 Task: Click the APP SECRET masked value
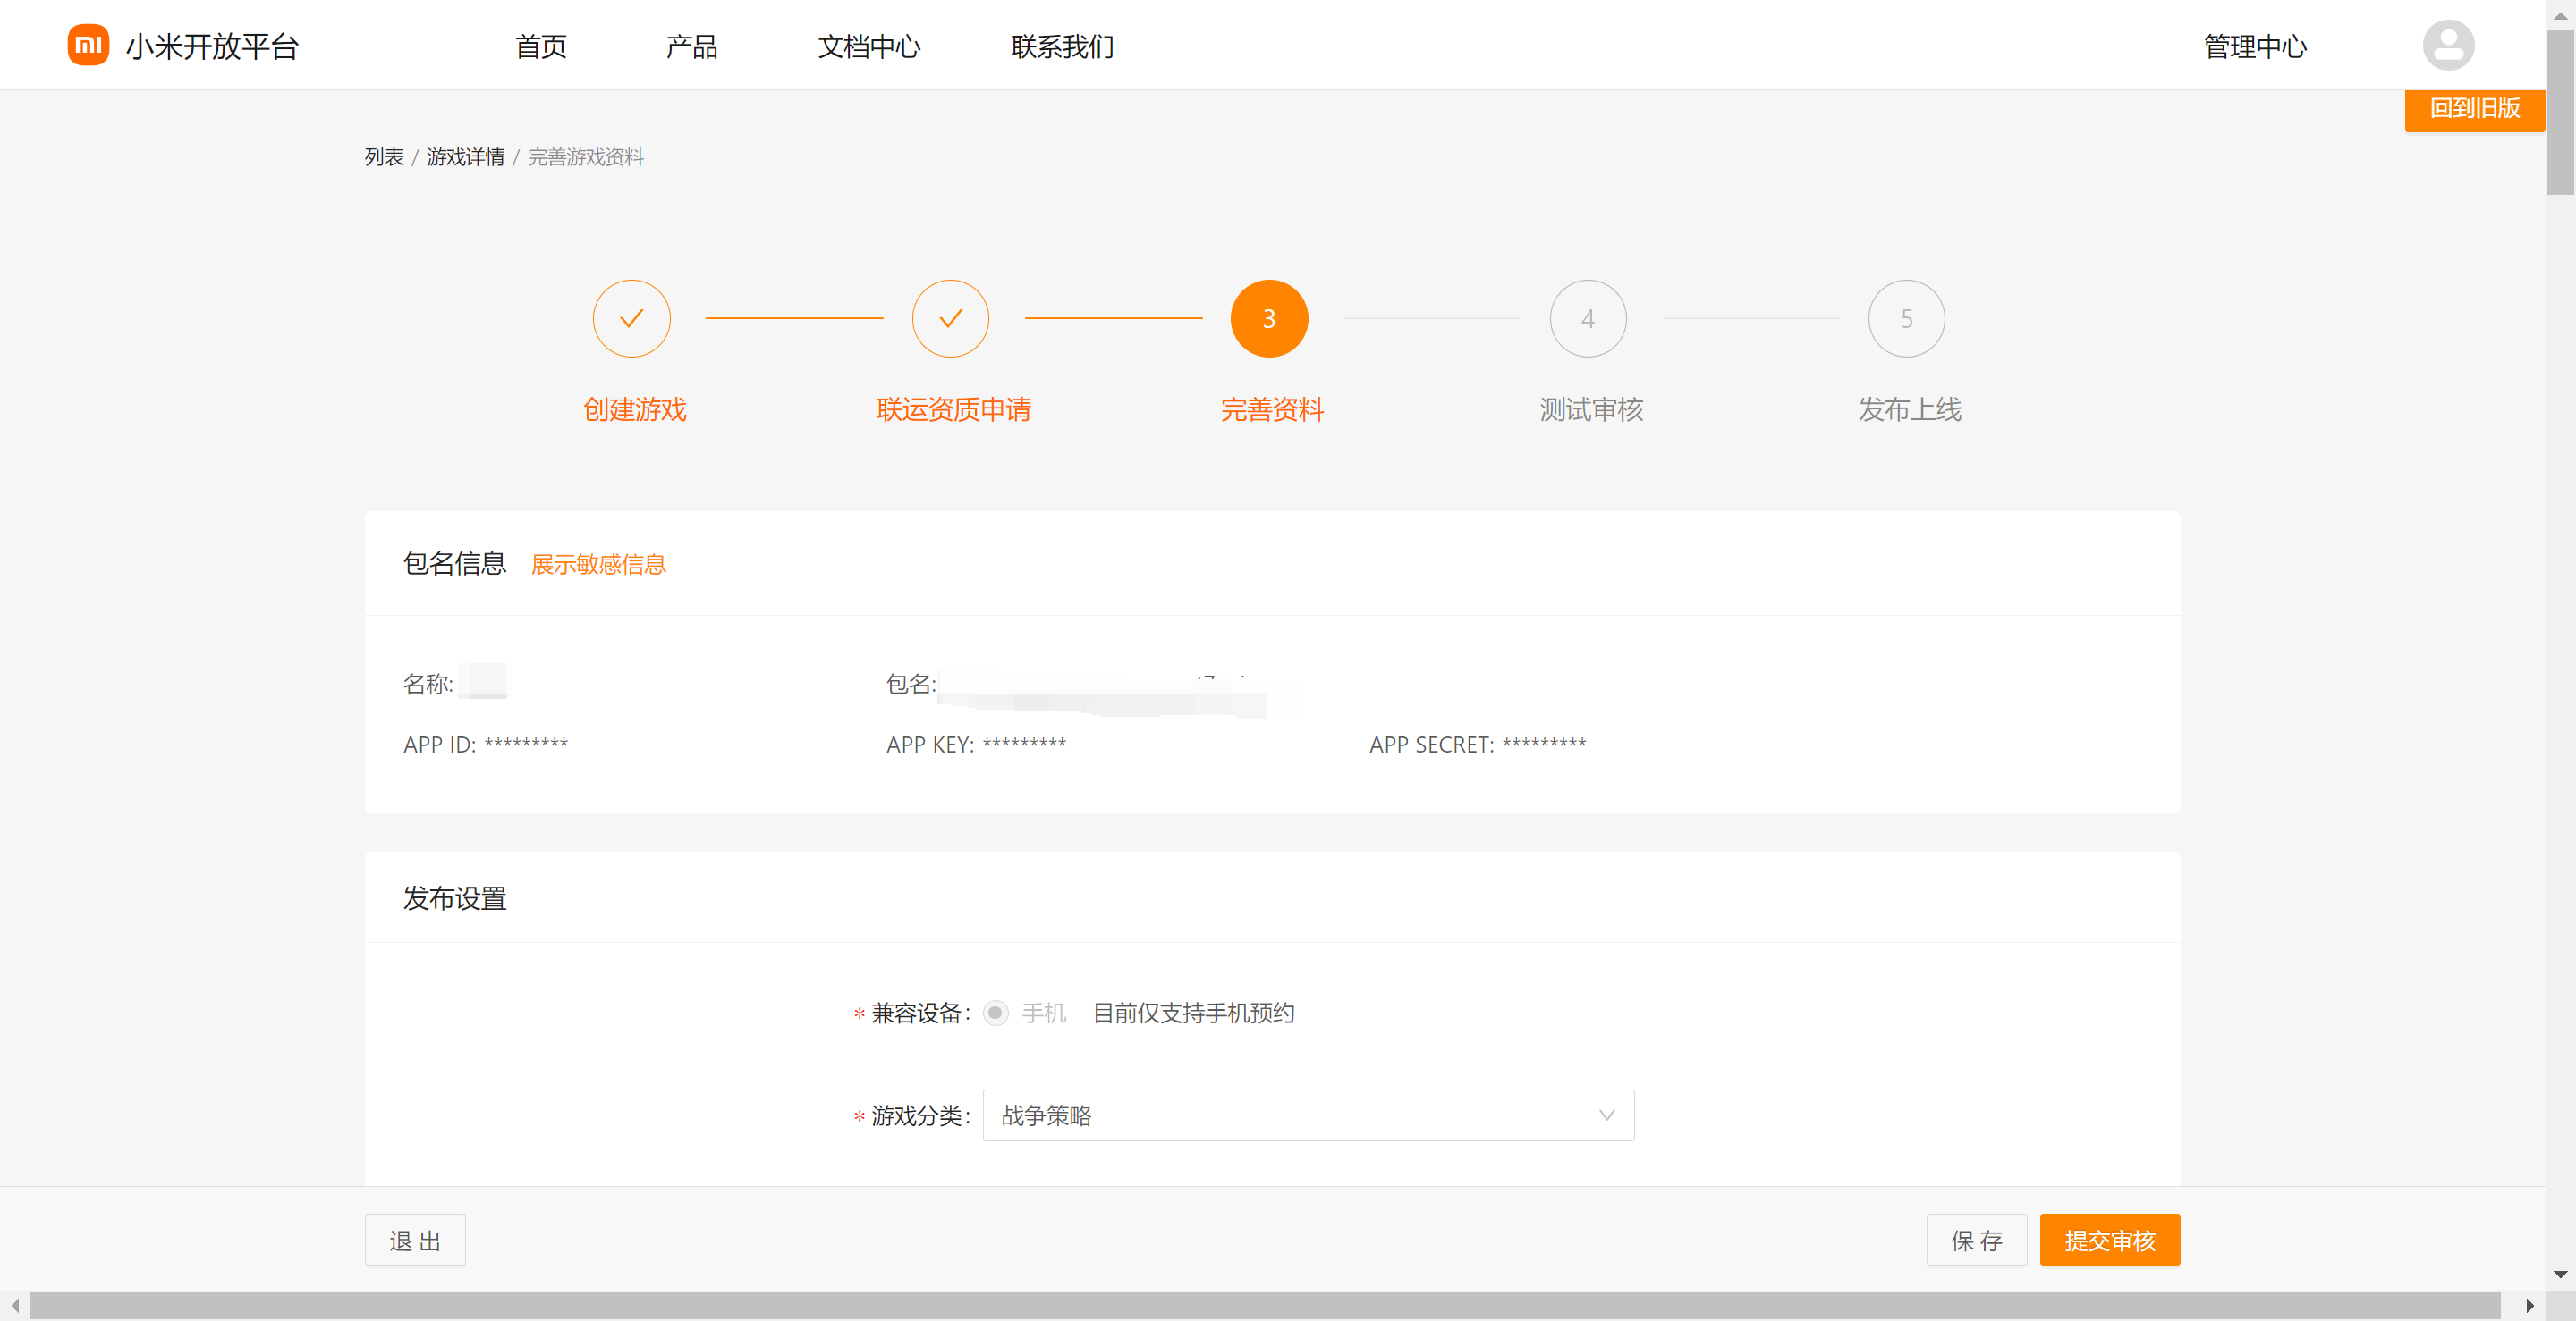[1544, 745]
